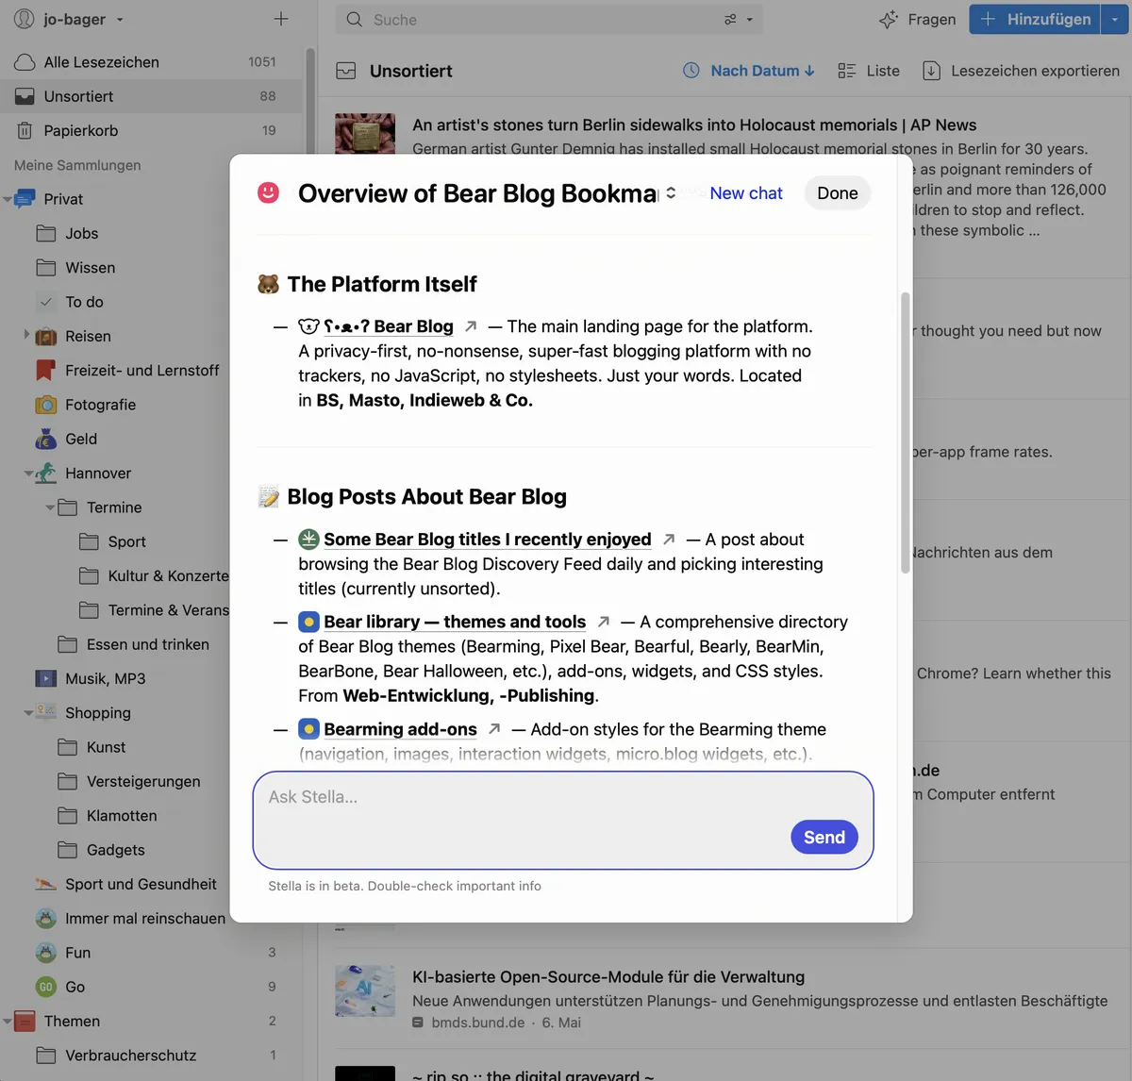Click the Fotografie camera icon
The image size is (1132, 1081).
point(45,405)
